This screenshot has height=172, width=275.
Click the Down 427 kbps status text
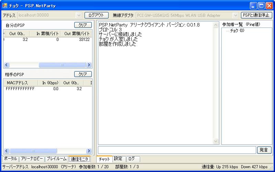click(x=254, y=167)
